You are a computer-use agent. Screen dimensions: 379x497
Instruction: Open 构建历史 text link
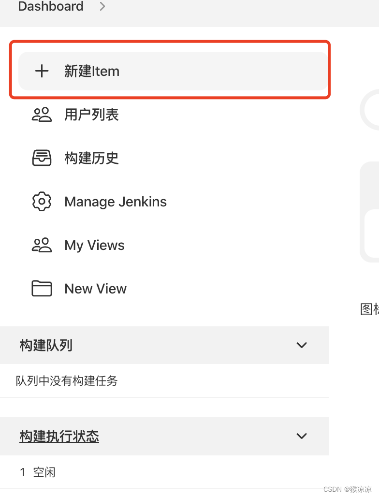coord(91,158)
